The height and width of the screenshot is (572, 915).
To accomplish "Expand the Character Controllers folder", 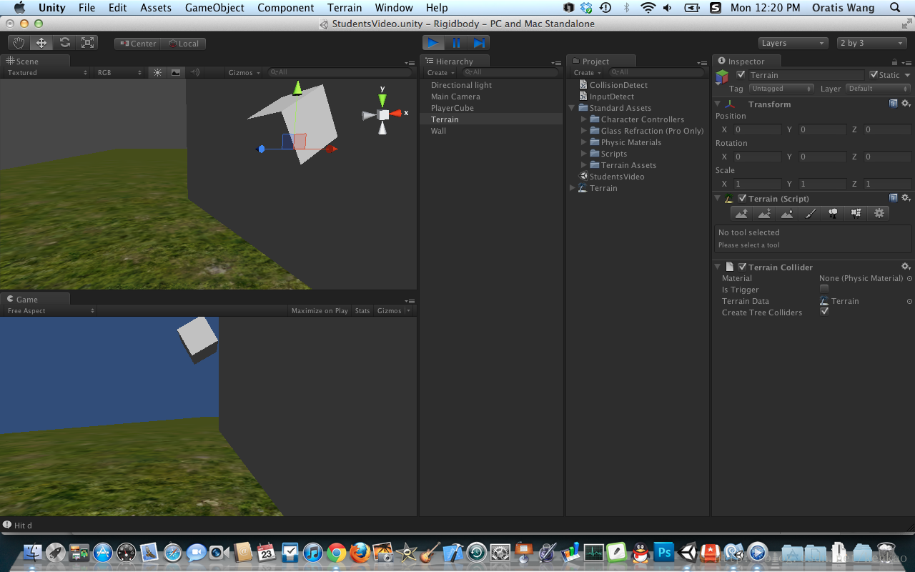I will 584,119.
